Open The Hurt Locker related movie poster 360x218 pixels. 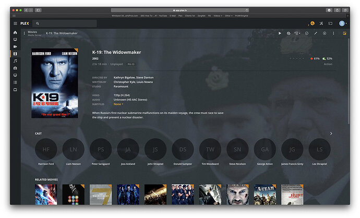292,195
